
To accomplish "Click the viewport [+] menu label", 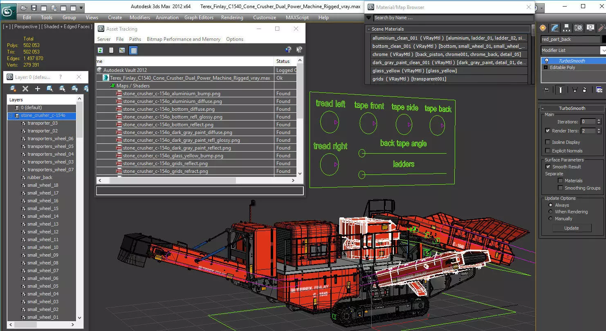I will [x=7, y=27].
